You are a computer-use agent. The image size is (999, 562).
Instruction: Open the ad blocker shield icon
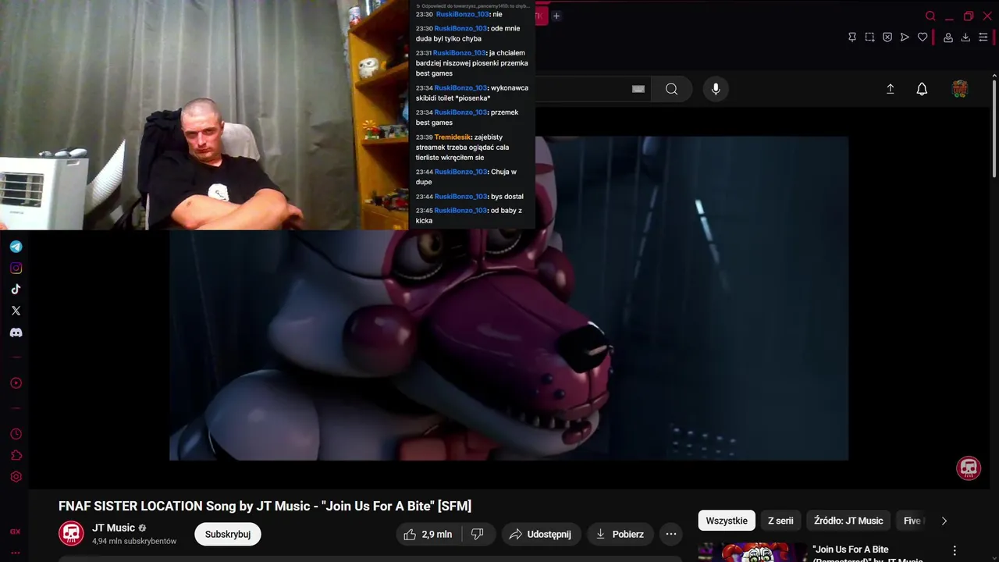coord(887,37)
